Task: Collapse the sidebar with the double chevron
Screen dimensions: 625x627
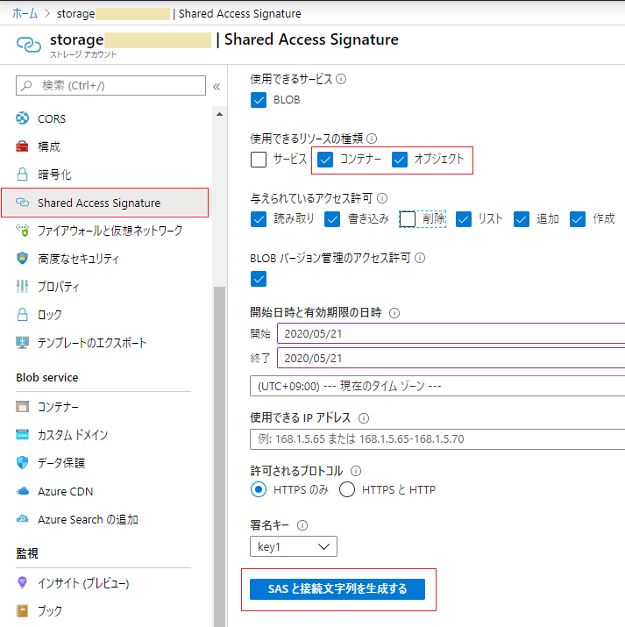Action: (x=217, y=86)
